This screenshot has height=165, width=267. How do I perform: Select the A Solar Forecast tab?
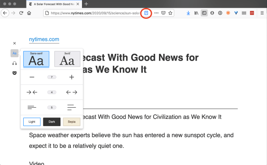pos(54,4)
